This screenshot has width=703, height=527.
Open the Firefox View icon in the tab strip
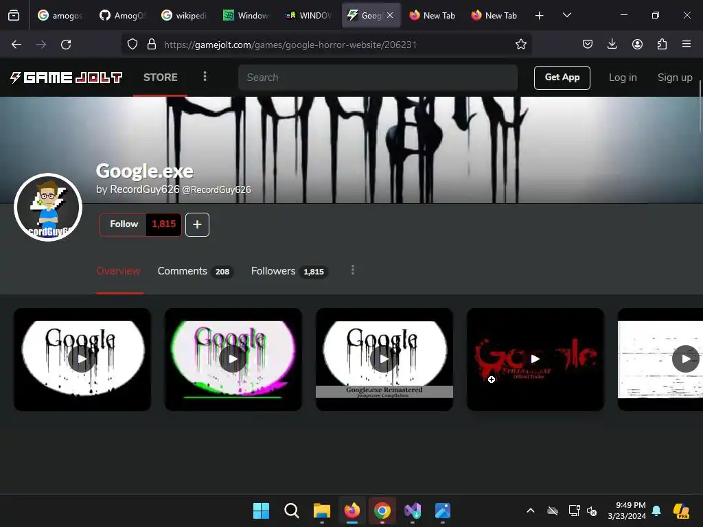(14, 15)
